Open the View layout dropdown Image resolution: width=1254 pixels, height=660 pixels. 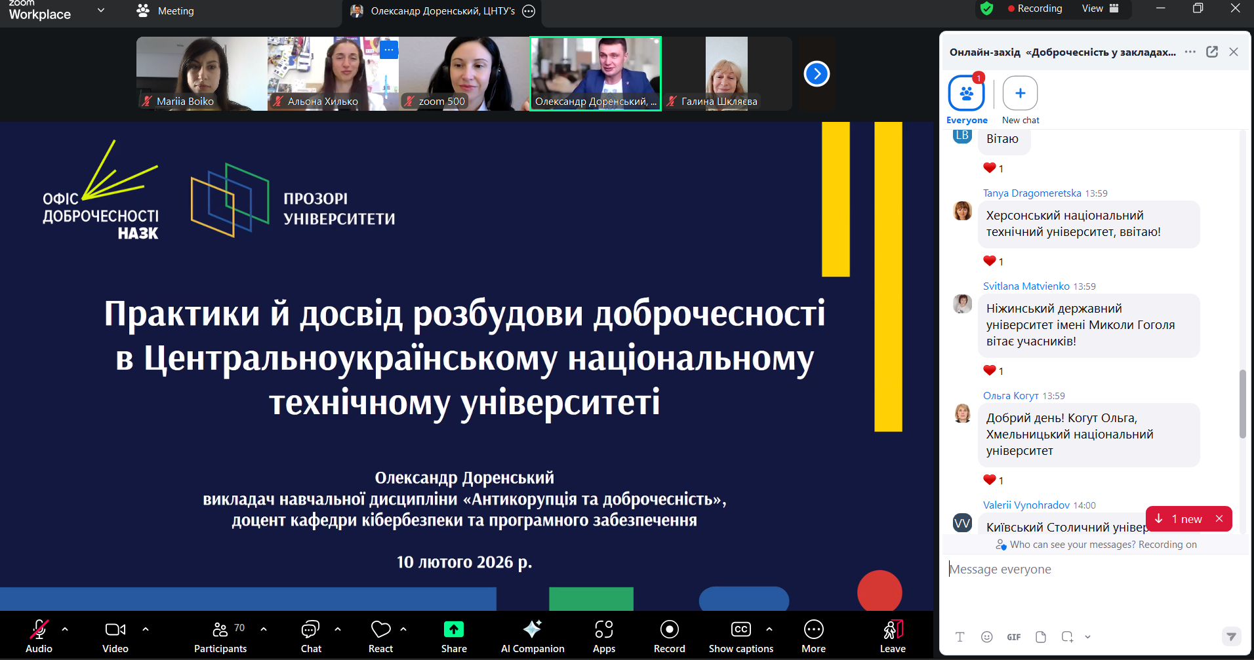[1100, 9]
